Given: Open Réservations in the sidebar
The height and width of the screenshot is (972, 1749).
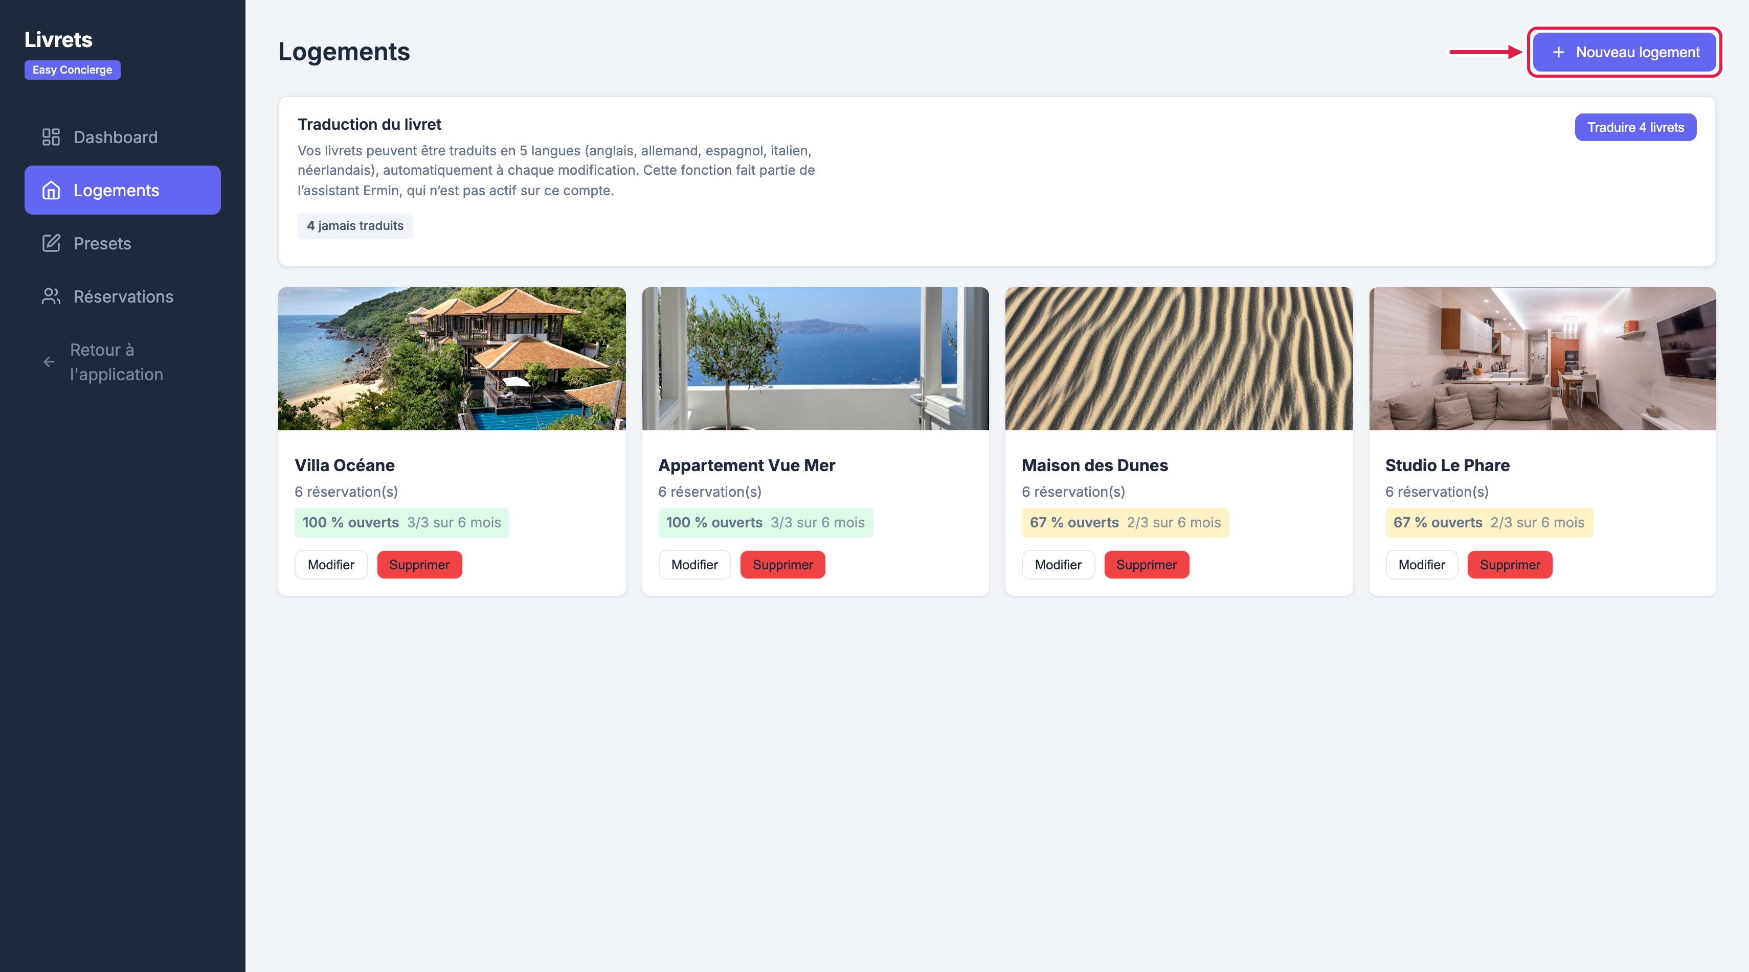Looking at the screenshot, I should point(122,296).
